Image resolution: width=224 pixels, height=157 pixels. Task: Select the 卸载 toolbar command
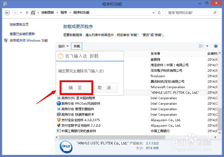point(76,46)
